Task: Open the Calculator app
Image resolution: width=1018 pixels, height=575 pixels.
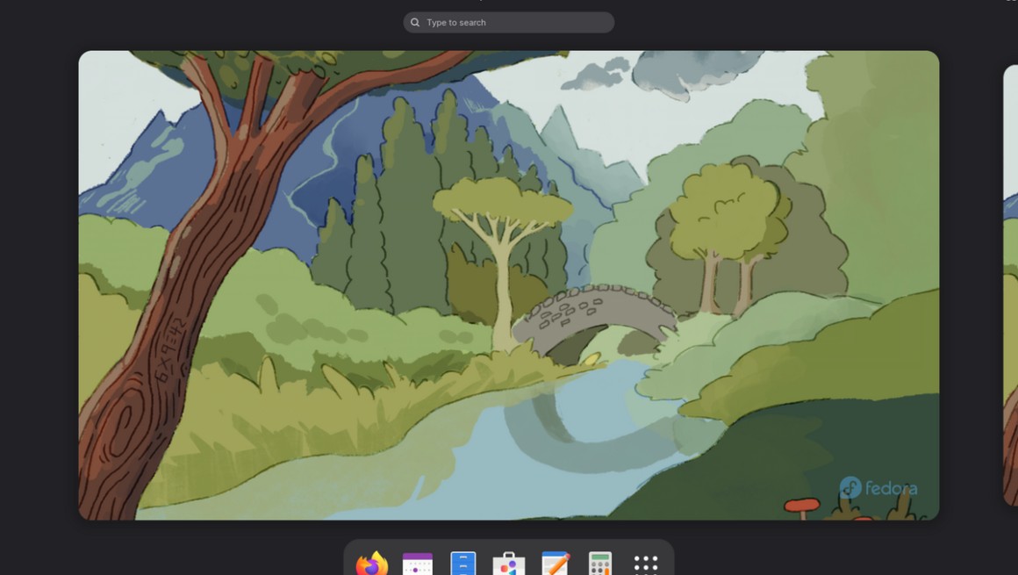Action: (600, 564)
